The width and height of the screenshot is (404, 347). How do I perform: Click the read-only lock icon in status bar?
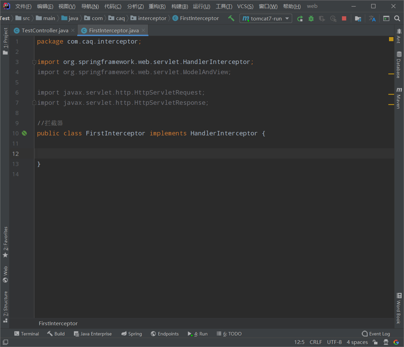[x=375, y=342]
